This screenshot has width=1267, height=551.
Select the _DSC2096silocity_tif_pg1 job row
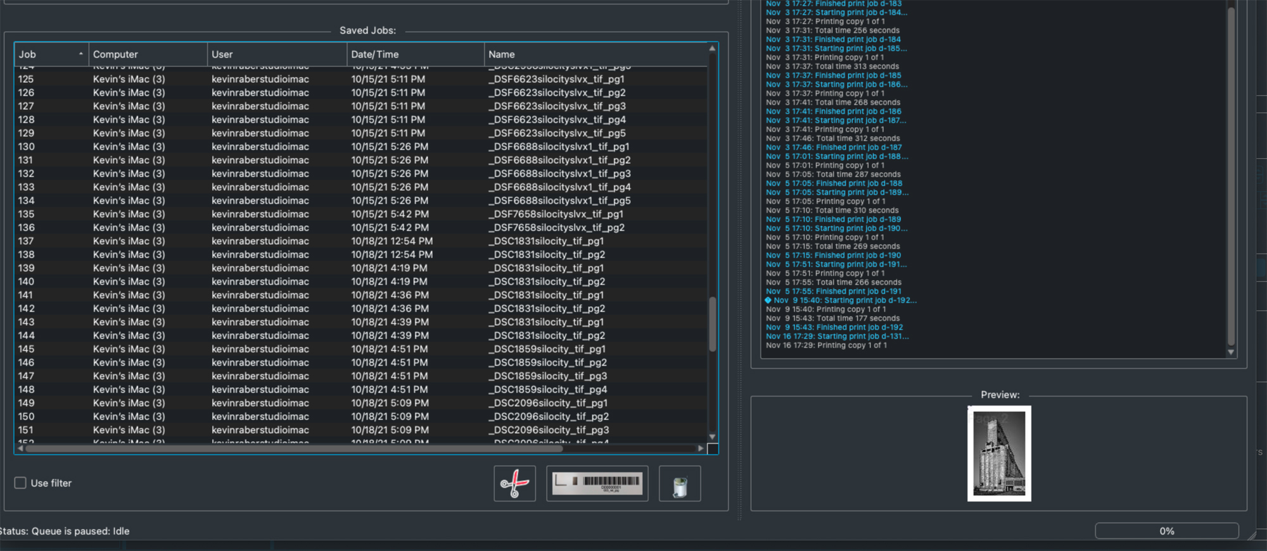(549, 403)
